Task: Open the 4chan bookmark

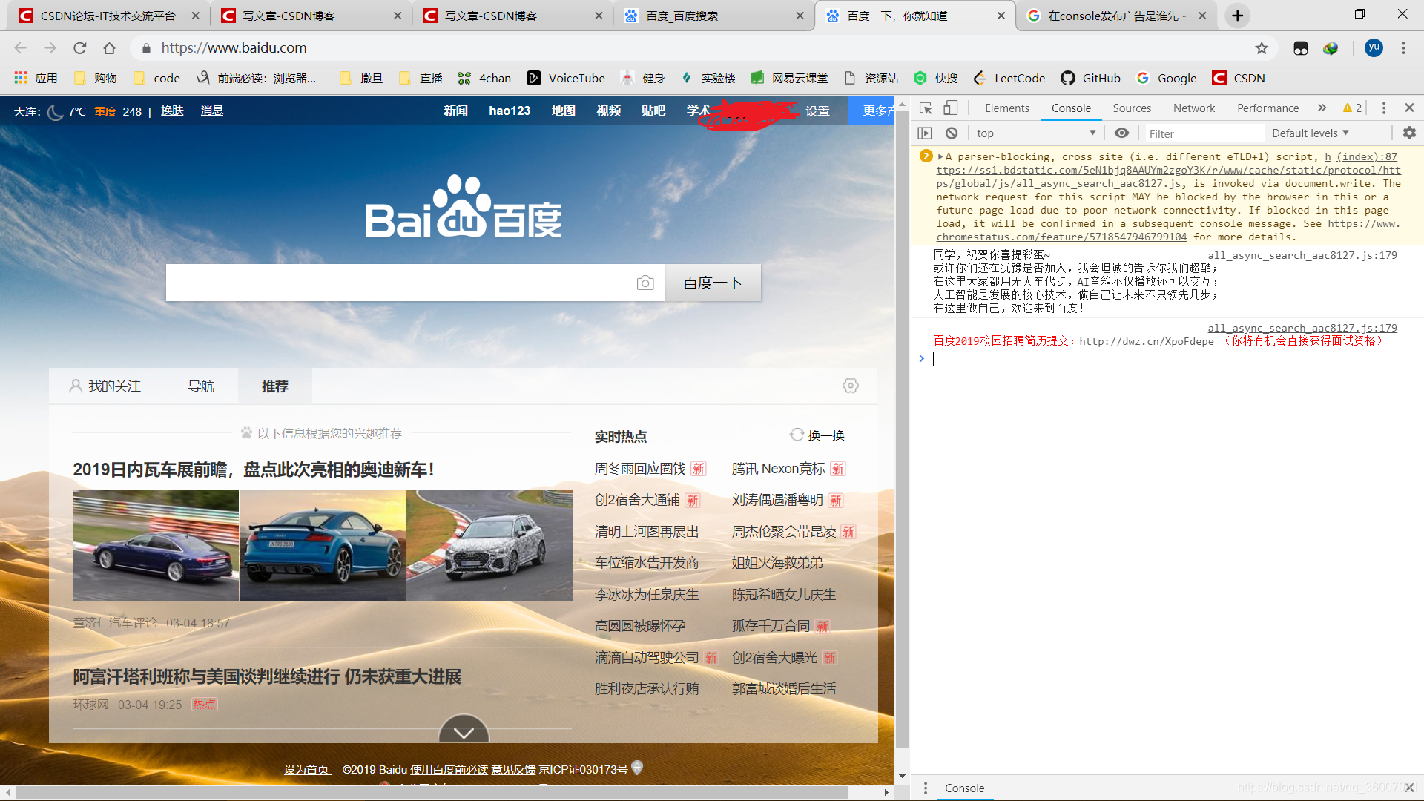Action: pyautogui.click(x=484, y=78)
